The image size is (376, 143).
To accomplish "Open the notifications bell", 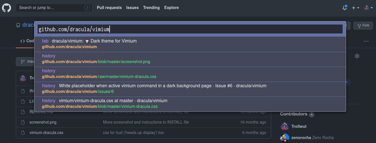I will [x=345, y=8].
